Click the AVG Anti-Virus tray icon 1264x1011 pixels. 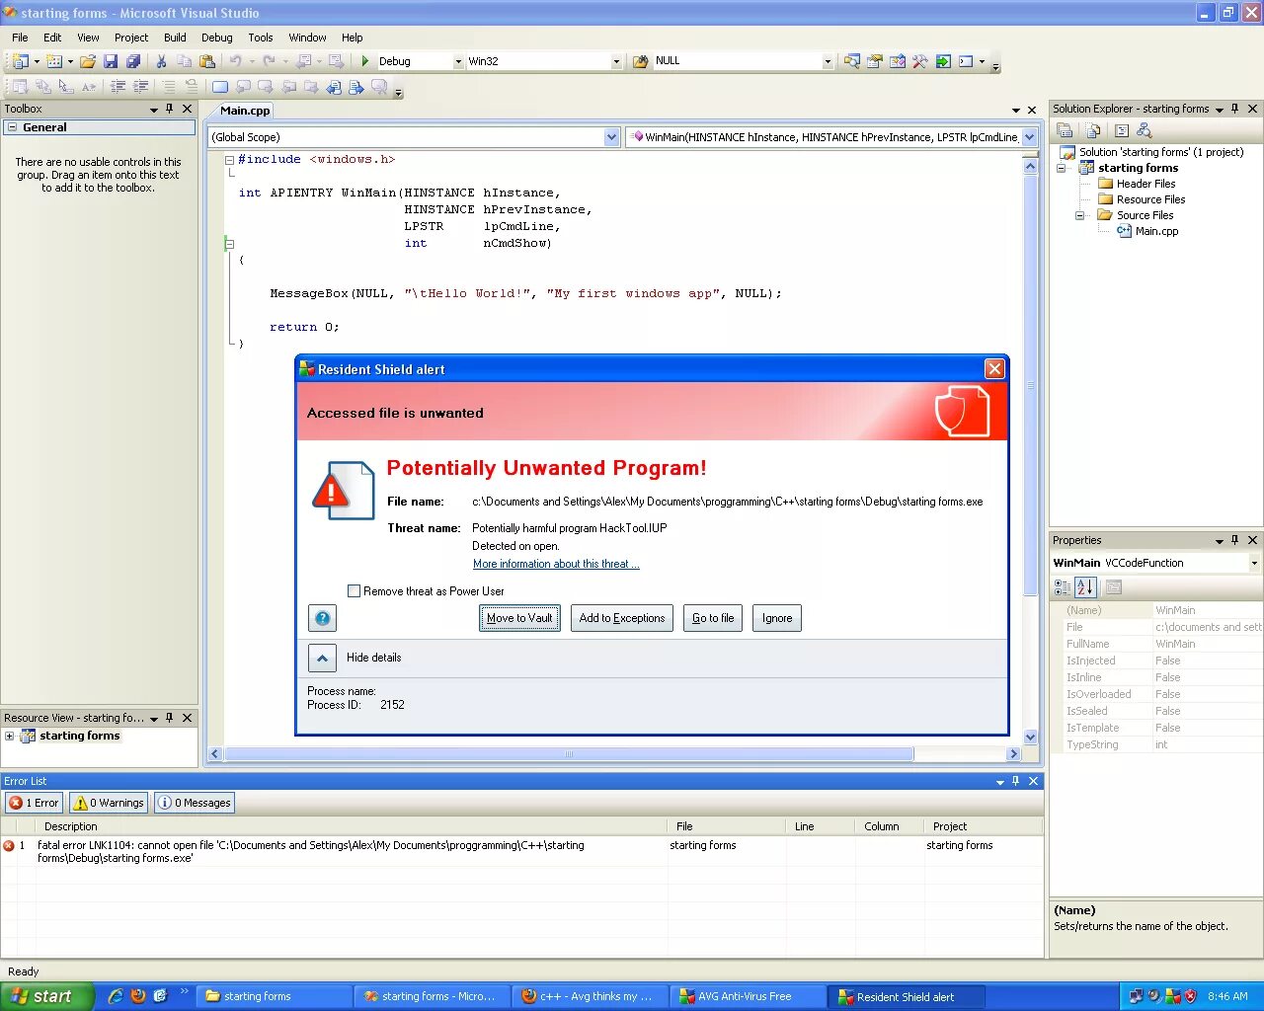[1173, 997]
